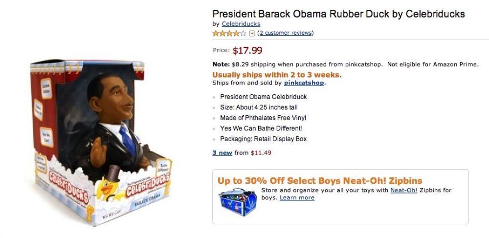Open the 2 customer reviews link
489x238 pixels.
click(286, 33)
